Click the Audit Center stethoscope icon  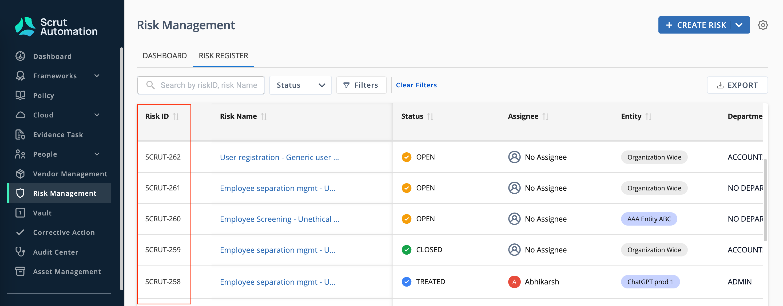(20, 252)
